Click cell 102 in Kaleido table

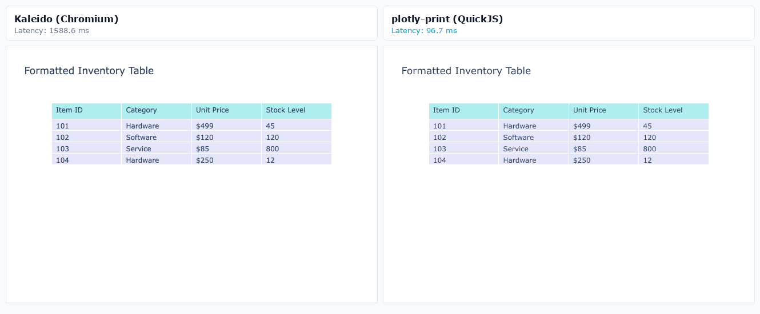(86, 136)
